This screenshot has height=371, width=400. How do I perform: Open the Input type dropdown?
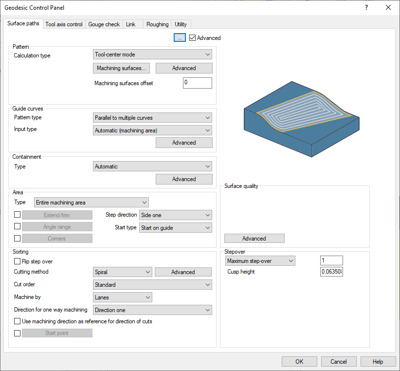tap(152, 130)
